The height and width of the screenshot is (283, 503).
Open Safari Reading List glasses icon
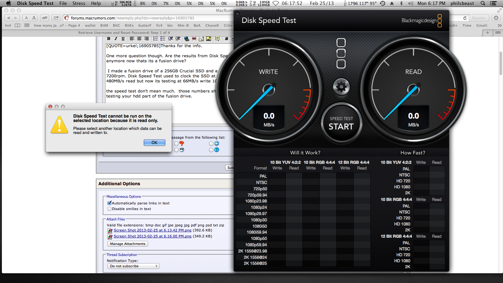point(8,25)
